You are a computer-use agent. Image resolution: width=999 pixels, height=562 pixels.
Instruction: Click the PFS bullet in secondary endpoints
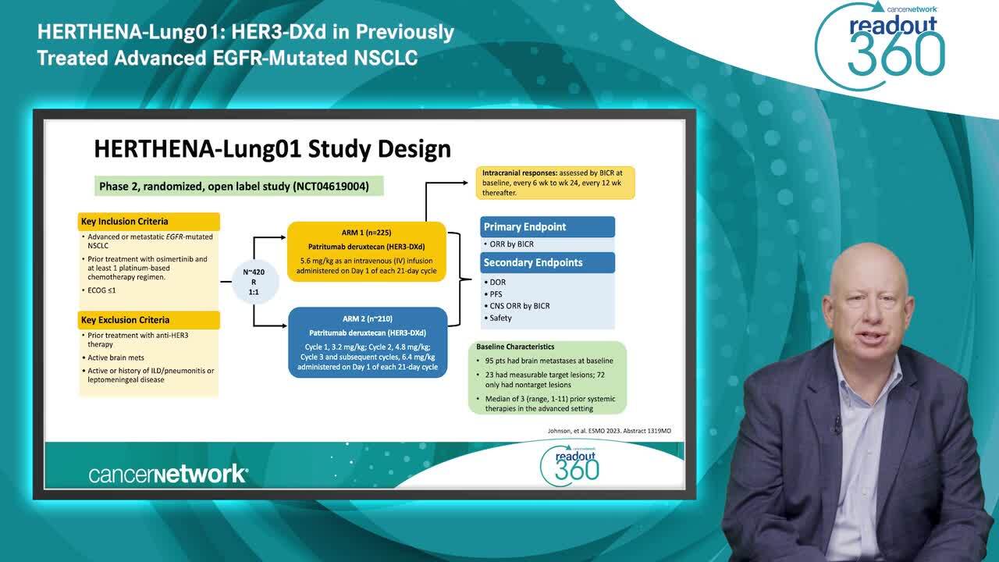click(494, 294)
